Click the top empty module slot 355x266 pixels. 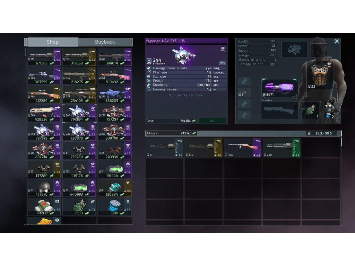[x=244, y=81]
